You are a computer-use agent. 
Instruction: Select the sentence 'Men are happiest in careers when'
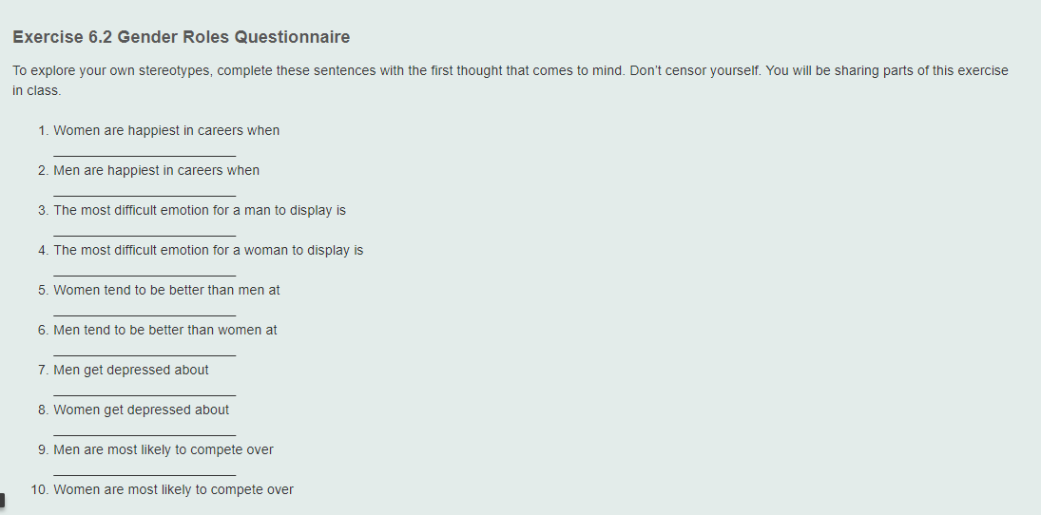click(x=157, y=171)
